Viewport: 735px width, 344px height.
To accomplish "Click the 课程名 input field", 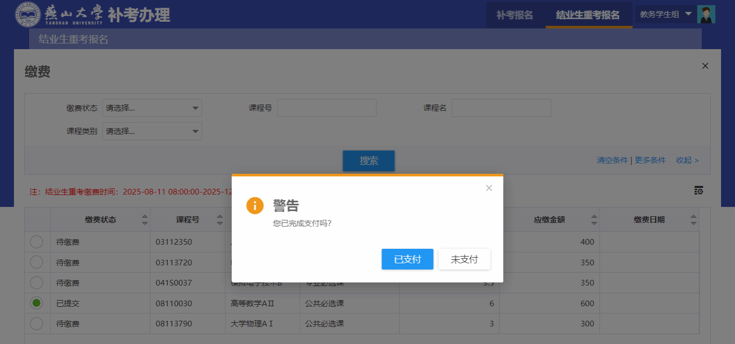I will coord(501,108).
